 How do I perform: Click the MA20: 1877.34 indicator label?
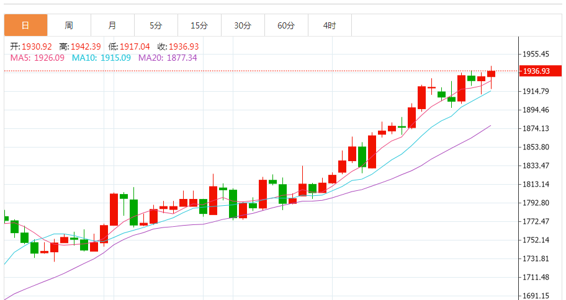[168, 58]
